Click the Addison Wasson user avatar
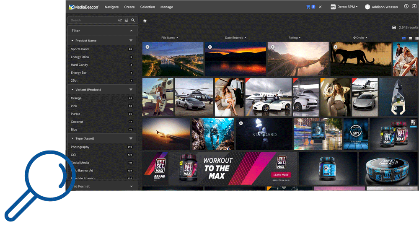 click(367, 7)
